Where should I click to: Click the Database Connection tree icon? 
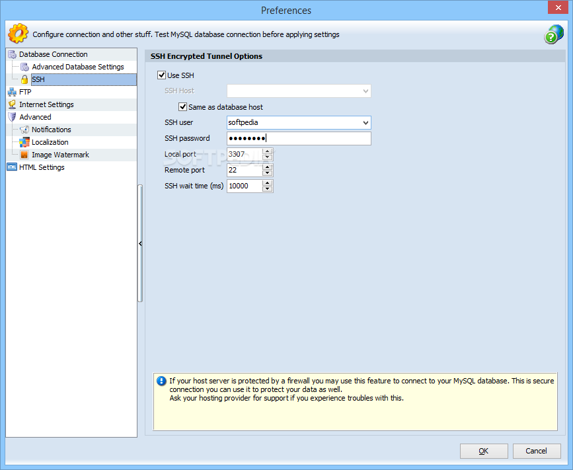(x=12, y=54)
